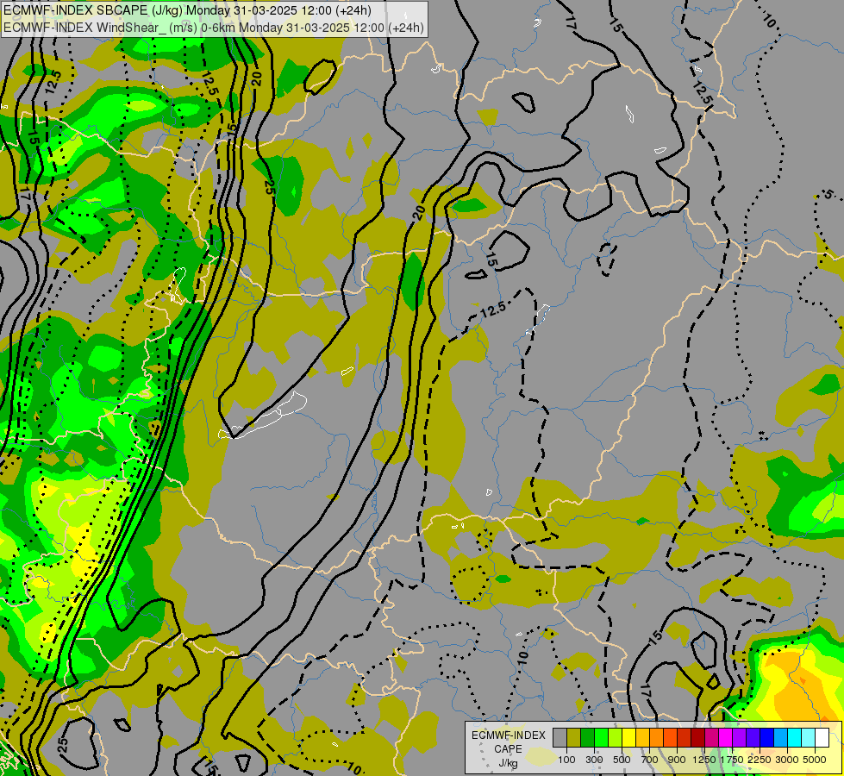Click the legend value 5000
Image resolution: width=844 pixels, height=776 pixels.
[815, 760]
